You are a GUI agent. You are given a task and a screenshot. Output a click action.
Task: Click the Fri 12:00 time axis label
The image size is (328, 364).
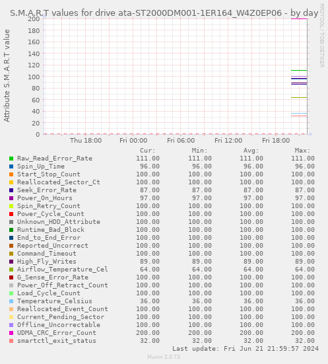(x=228, y=141)
